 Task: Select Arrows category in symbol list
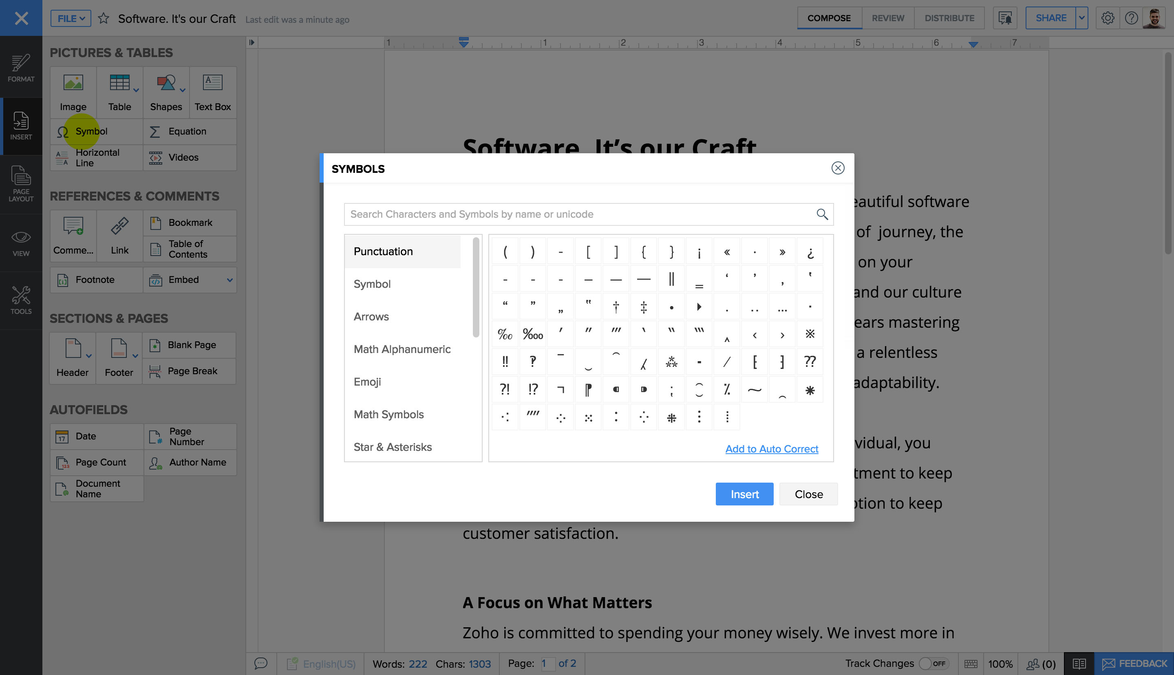(x=371, y=317)
